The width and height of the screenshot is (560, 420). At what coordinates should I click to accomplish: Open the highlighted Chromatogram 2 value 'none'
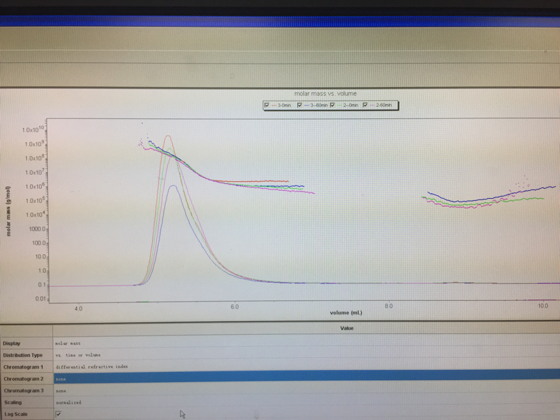pos(306,378)
